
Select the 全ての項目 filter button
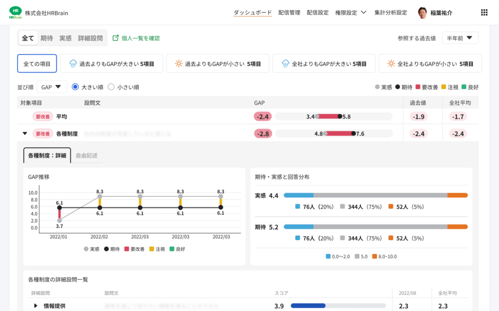36,63
